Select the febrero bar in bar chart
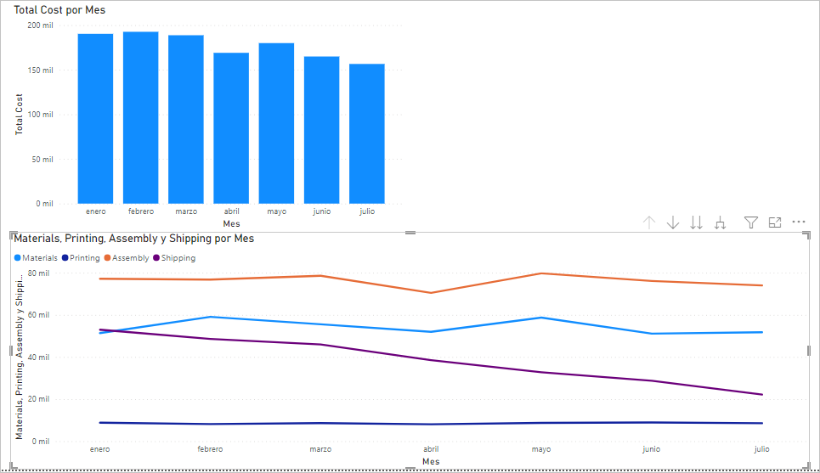Screen dimensions: 820x473 pyautogui.click(x=141, y=117)
